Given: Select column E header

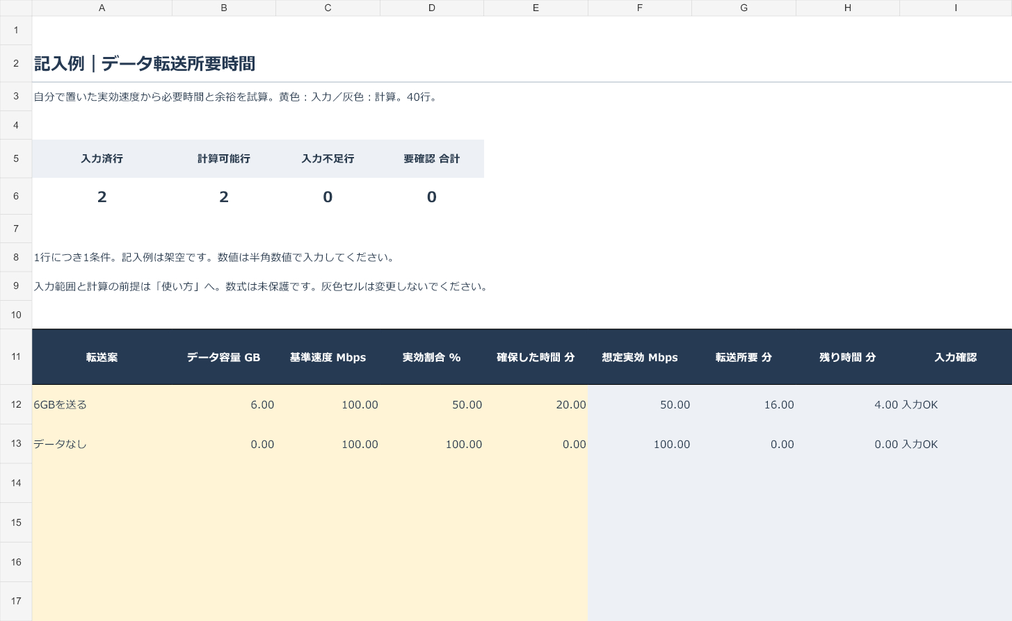Looking at the screenshot, I should (536, 8).
